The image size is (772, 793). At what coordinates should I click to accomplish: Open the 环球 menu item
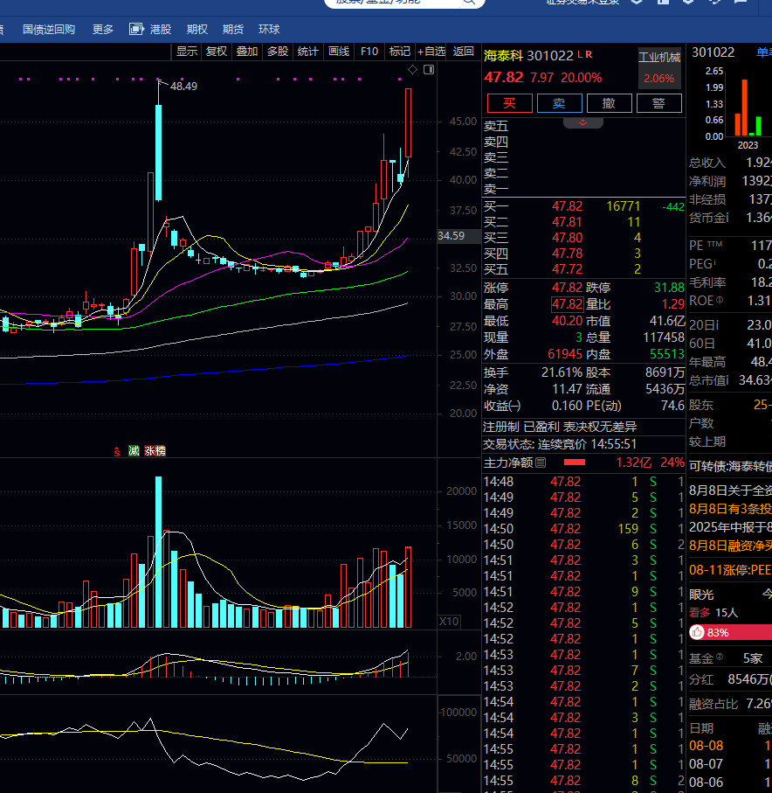[269, 30]
